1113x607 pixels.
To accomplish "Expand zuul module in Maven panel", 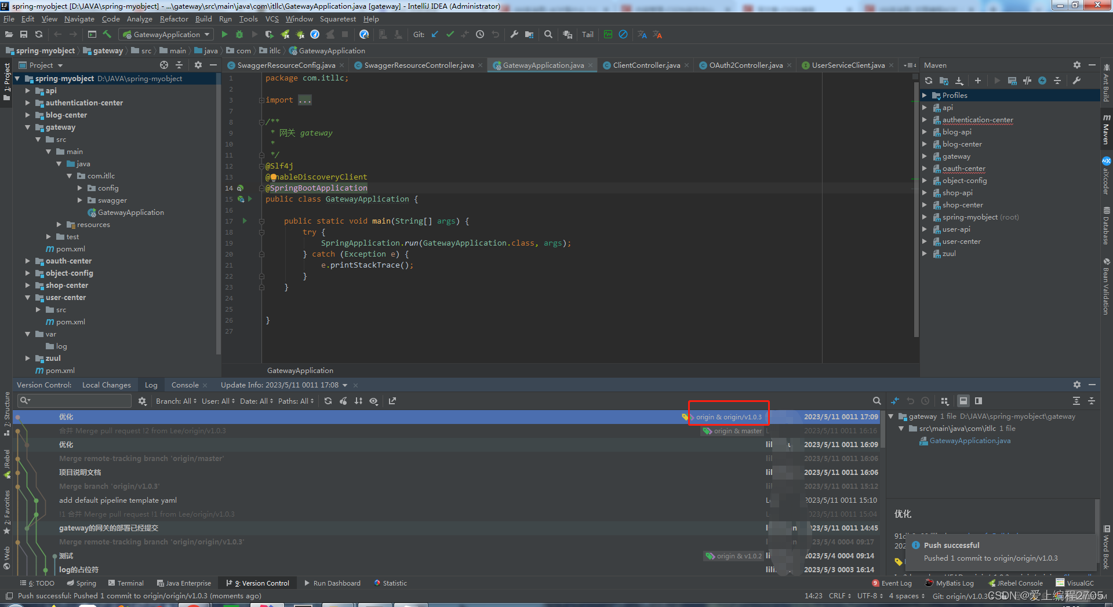I will [925, 254].
